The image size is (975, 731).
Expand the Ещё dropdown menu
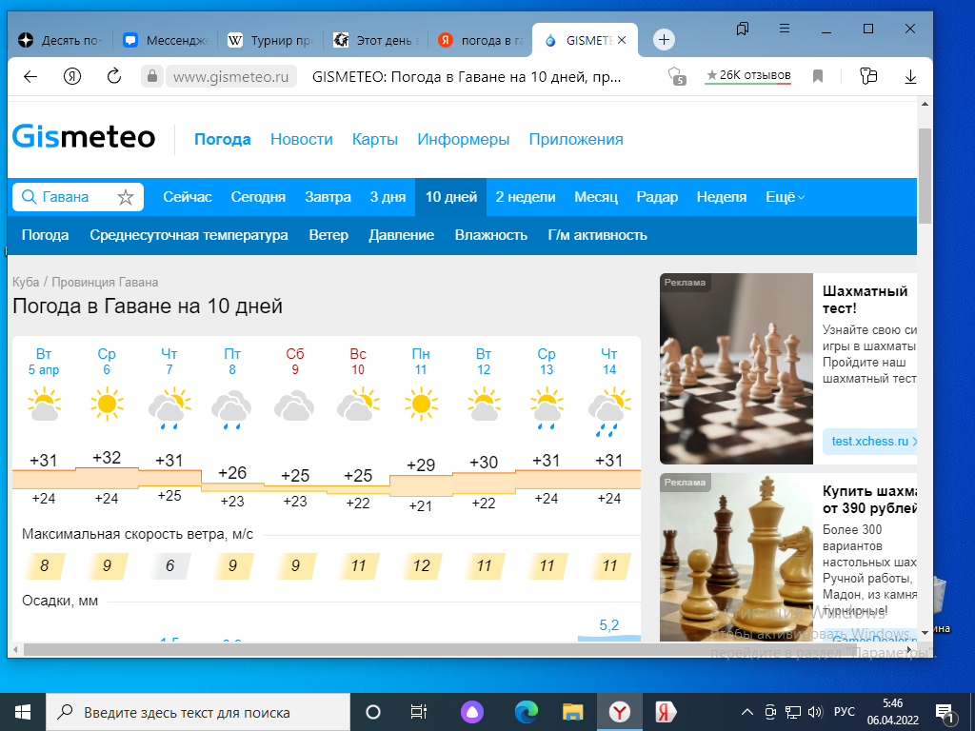point(785,197)
